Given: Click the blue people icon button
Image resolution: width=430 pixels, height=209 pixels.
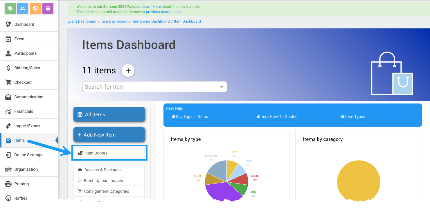Looking at the screenshot, I should tap(23, 8).
